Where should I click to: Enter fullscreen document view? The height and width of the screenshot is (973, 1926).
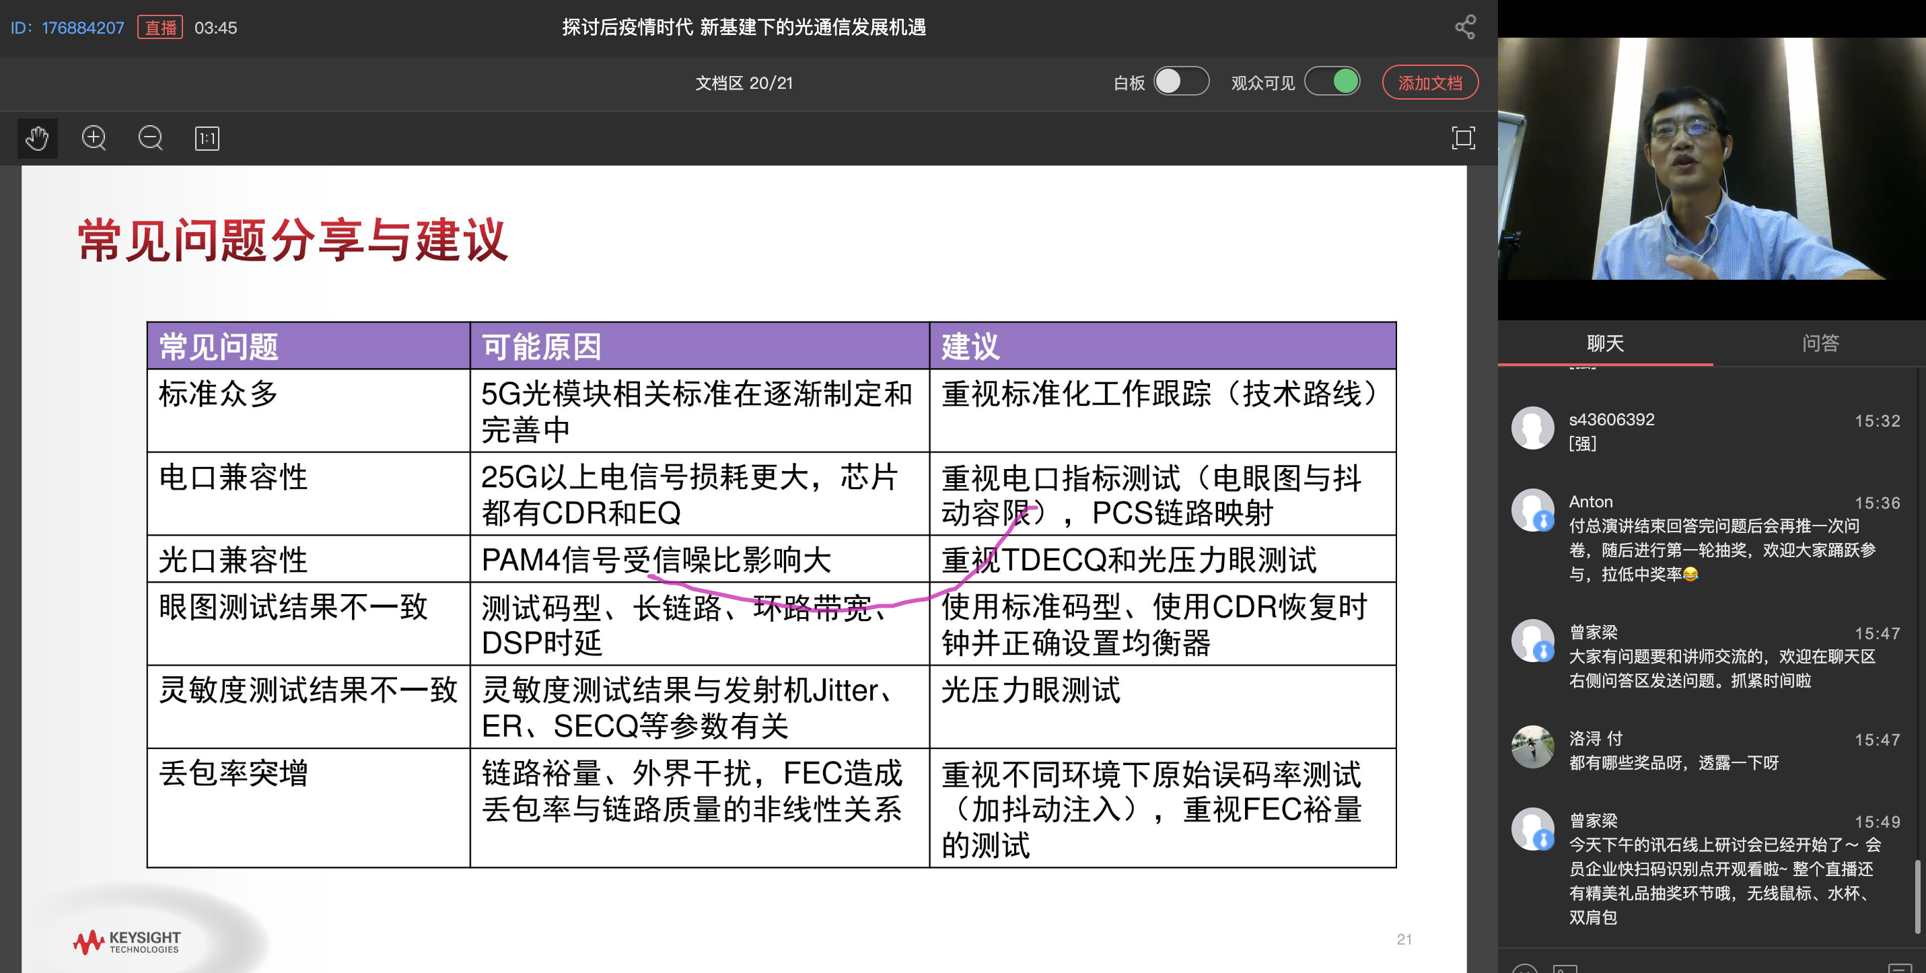click(x=1462, y=138)
